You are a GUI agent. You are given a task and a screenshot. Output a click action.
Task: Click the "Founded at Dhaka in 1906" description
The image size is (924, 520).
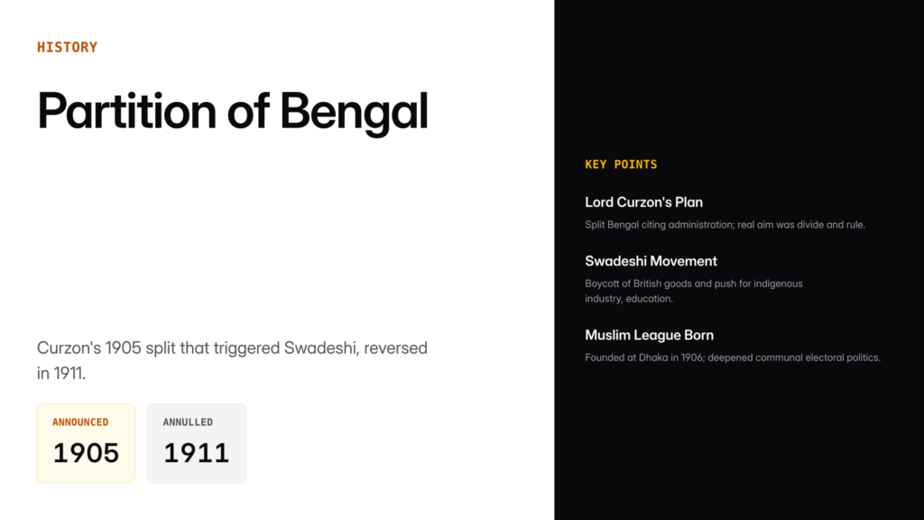tap(647, 357)
